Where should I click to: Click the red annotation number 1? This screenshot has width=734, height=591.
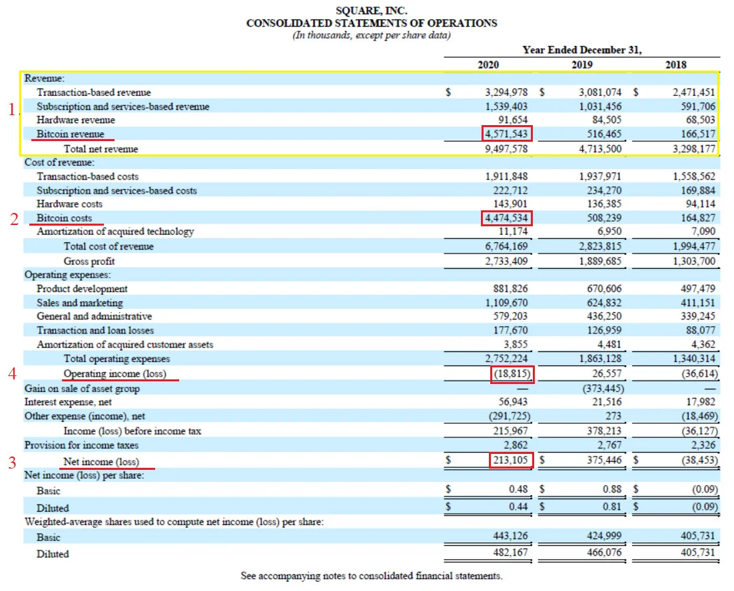click(12, 109)
